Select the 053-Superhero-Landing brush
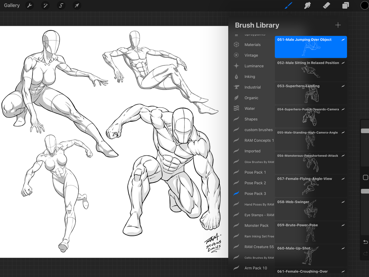 coord(311,93)
